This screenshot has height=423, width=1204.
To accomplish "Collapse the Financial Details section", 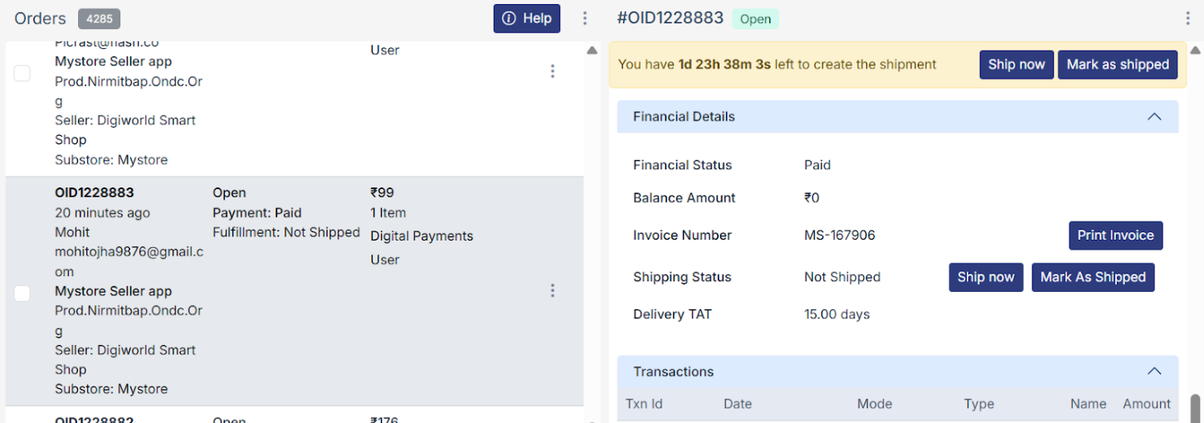I will tap(1153, 117).
